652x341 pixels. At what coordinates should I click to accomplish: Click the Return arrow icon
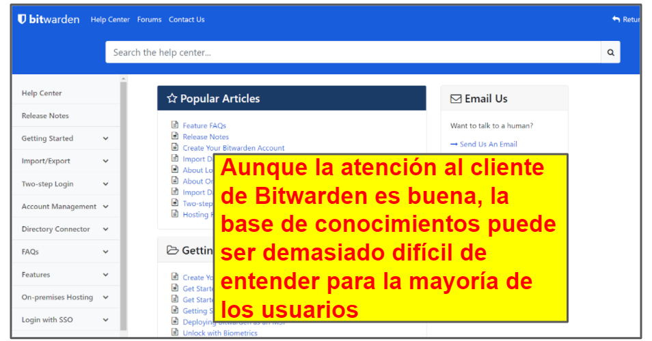pyautogui.click(x=616, y=19)
